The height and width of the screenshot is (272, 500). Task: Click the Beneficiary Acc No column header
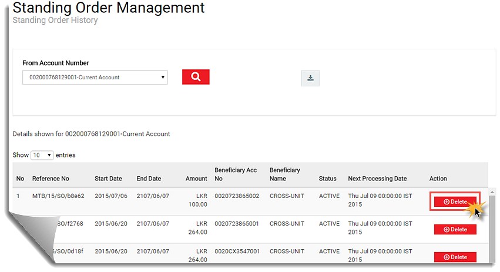(x=236, y=174)
